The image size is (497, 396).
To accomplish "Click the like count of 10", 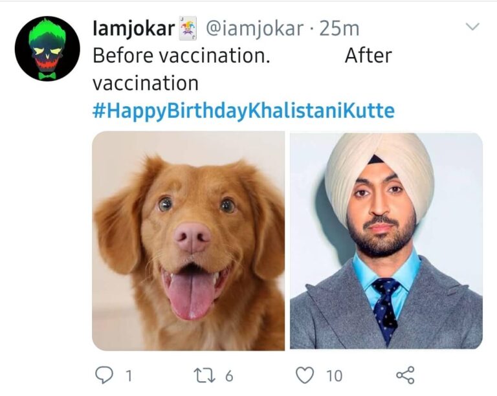I will point(334,375).
